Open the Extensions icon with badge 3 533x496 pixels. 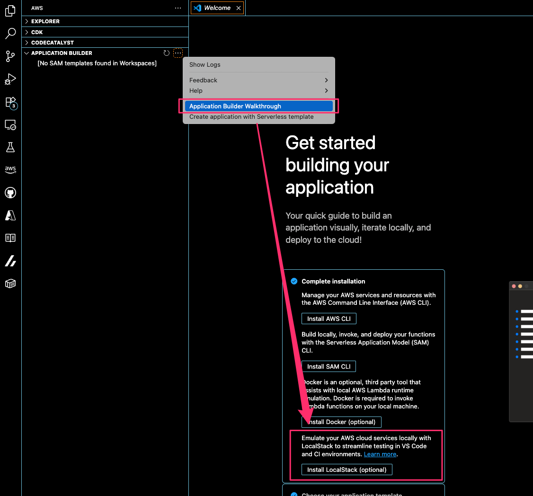click(x=11, y=102)
